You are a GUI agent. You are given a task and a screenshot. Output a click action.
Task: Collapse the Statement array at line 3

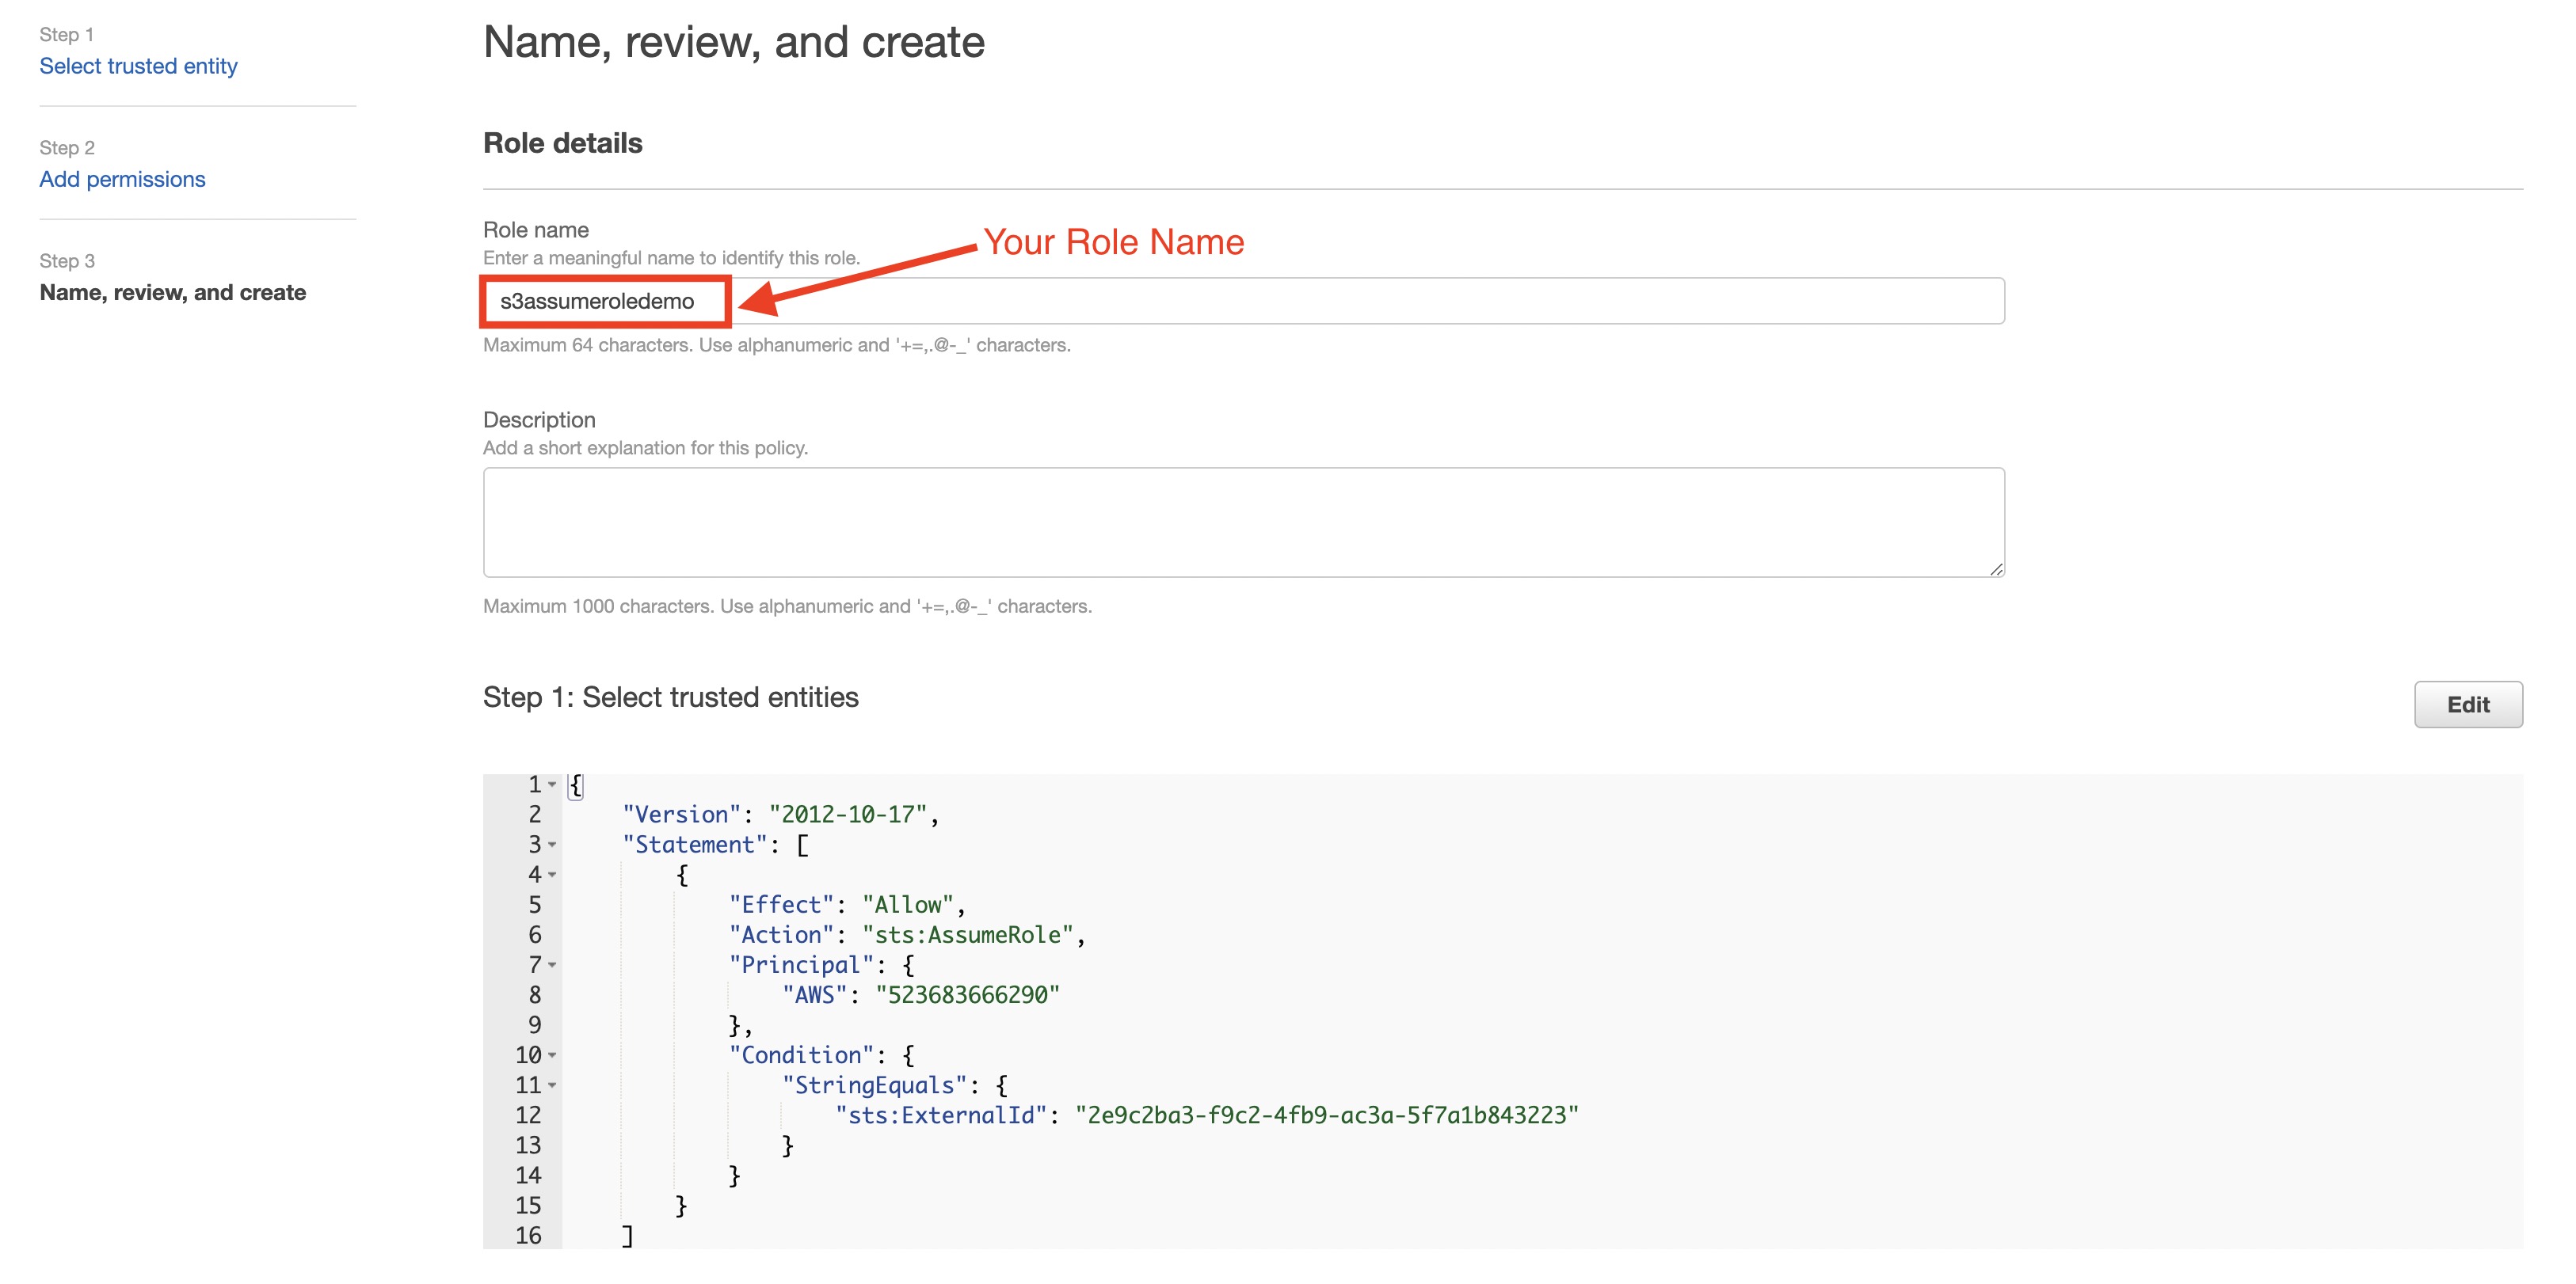pyautogui.click(x=552, y=845)
